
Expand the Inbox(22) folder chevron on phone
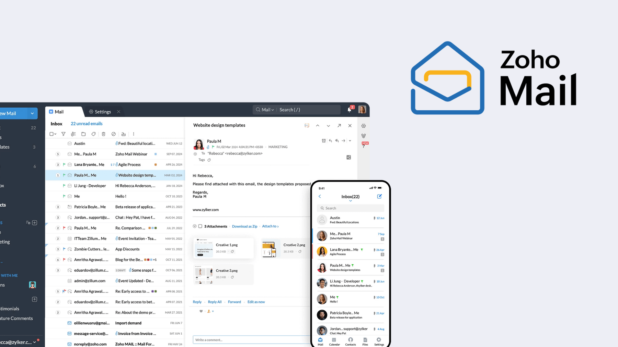click(351, 201)
